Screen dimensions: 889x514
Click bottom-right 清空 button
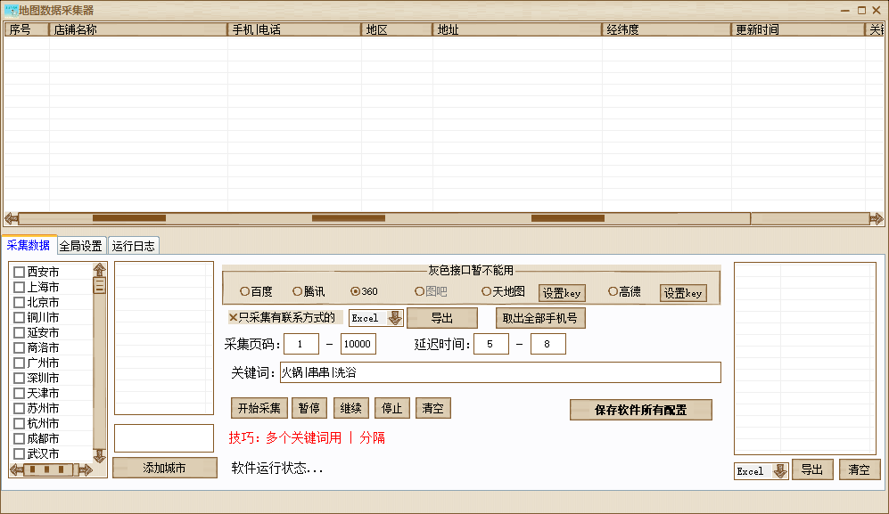[859, 469]
